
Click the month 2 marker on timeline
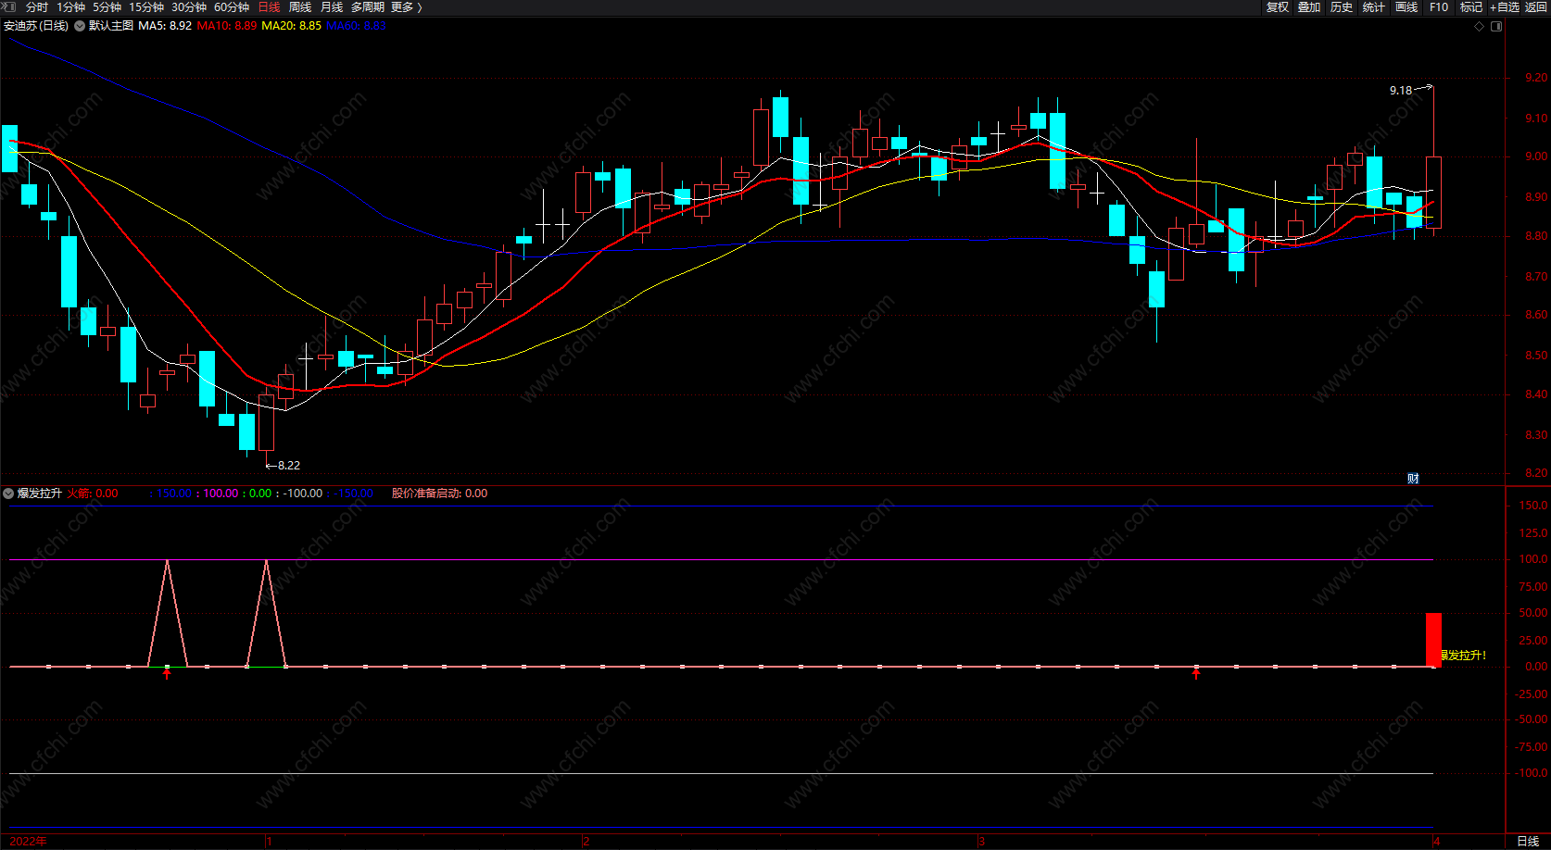586,842
